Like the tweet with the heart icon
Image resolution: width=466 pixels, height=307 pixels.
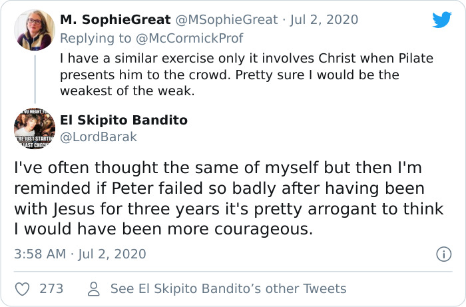point(23,288)
